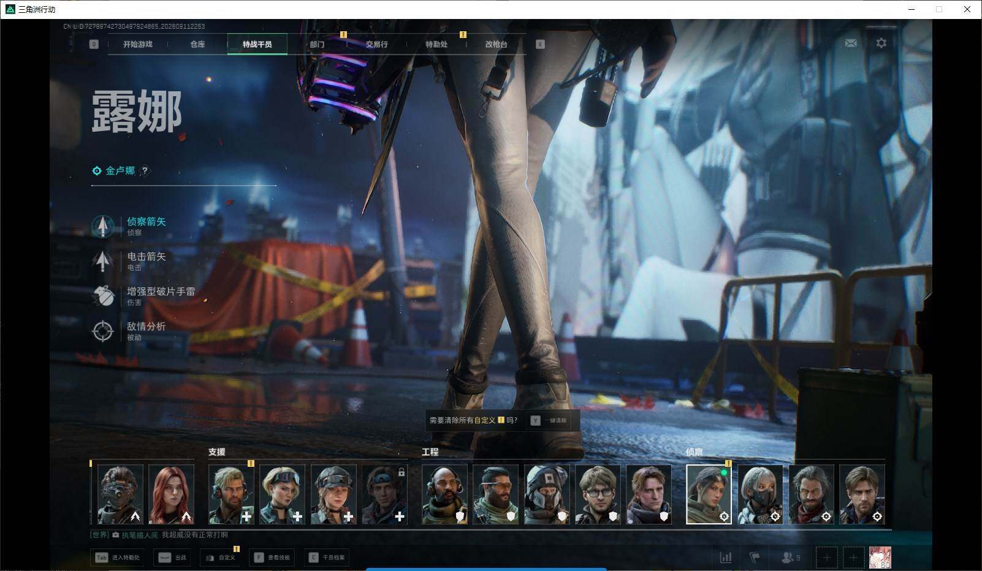
Task: Add teammate in second empty squad slot
Action: coord(853,558)
